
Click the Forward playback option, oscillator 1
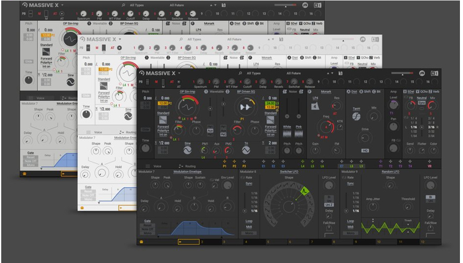(x=163, y=127)
